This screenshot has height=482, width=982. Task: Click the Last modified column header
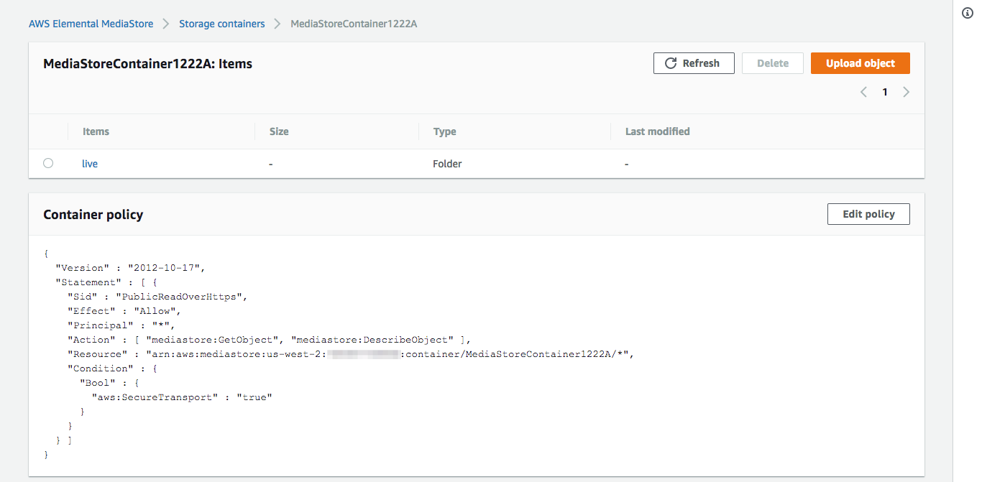click(x=656, y=131)
